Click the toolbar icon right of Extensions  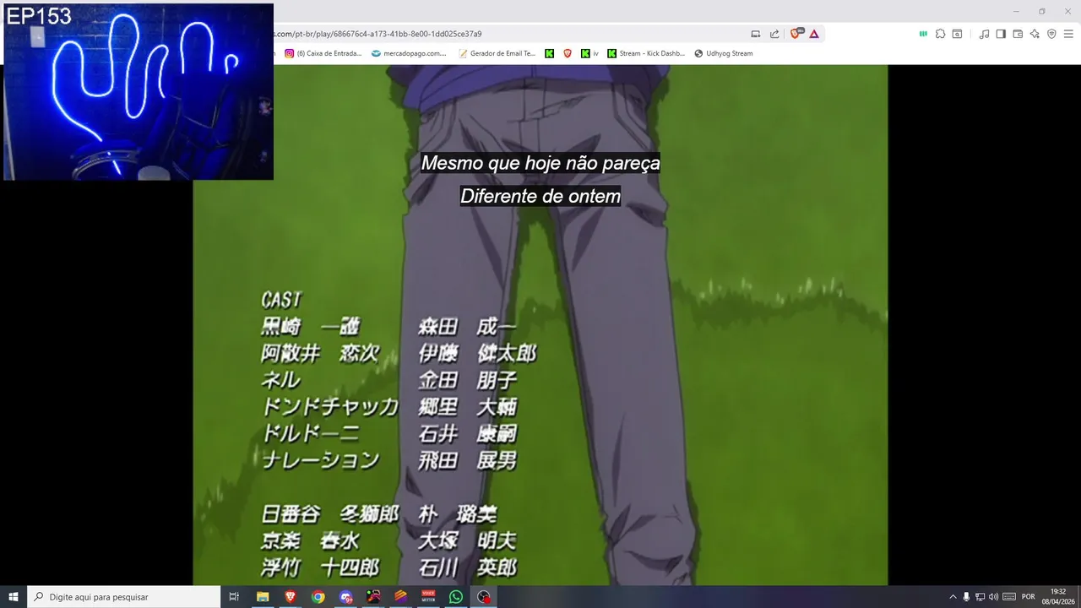pos(957,34)
